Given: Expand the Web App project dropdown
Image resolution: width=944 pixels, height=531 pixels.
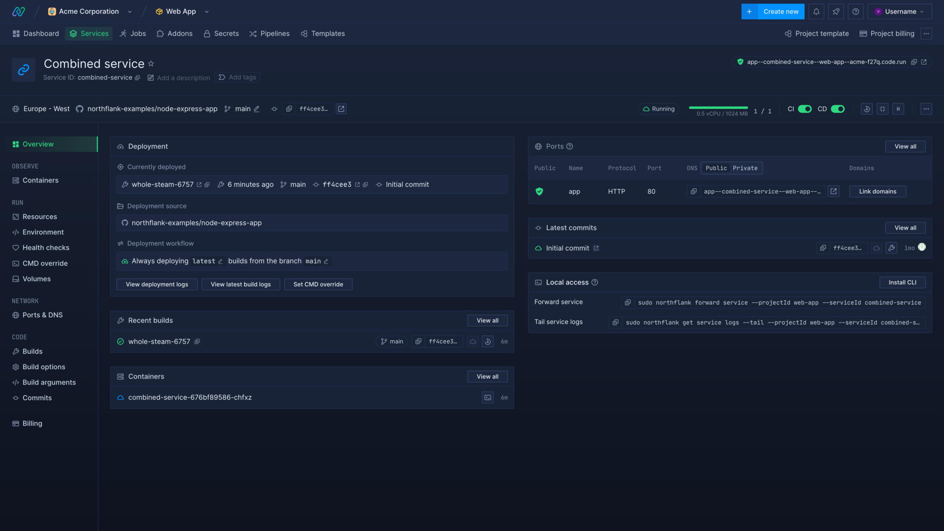Looking at the screenshot, I should click(x=206, y=11).
